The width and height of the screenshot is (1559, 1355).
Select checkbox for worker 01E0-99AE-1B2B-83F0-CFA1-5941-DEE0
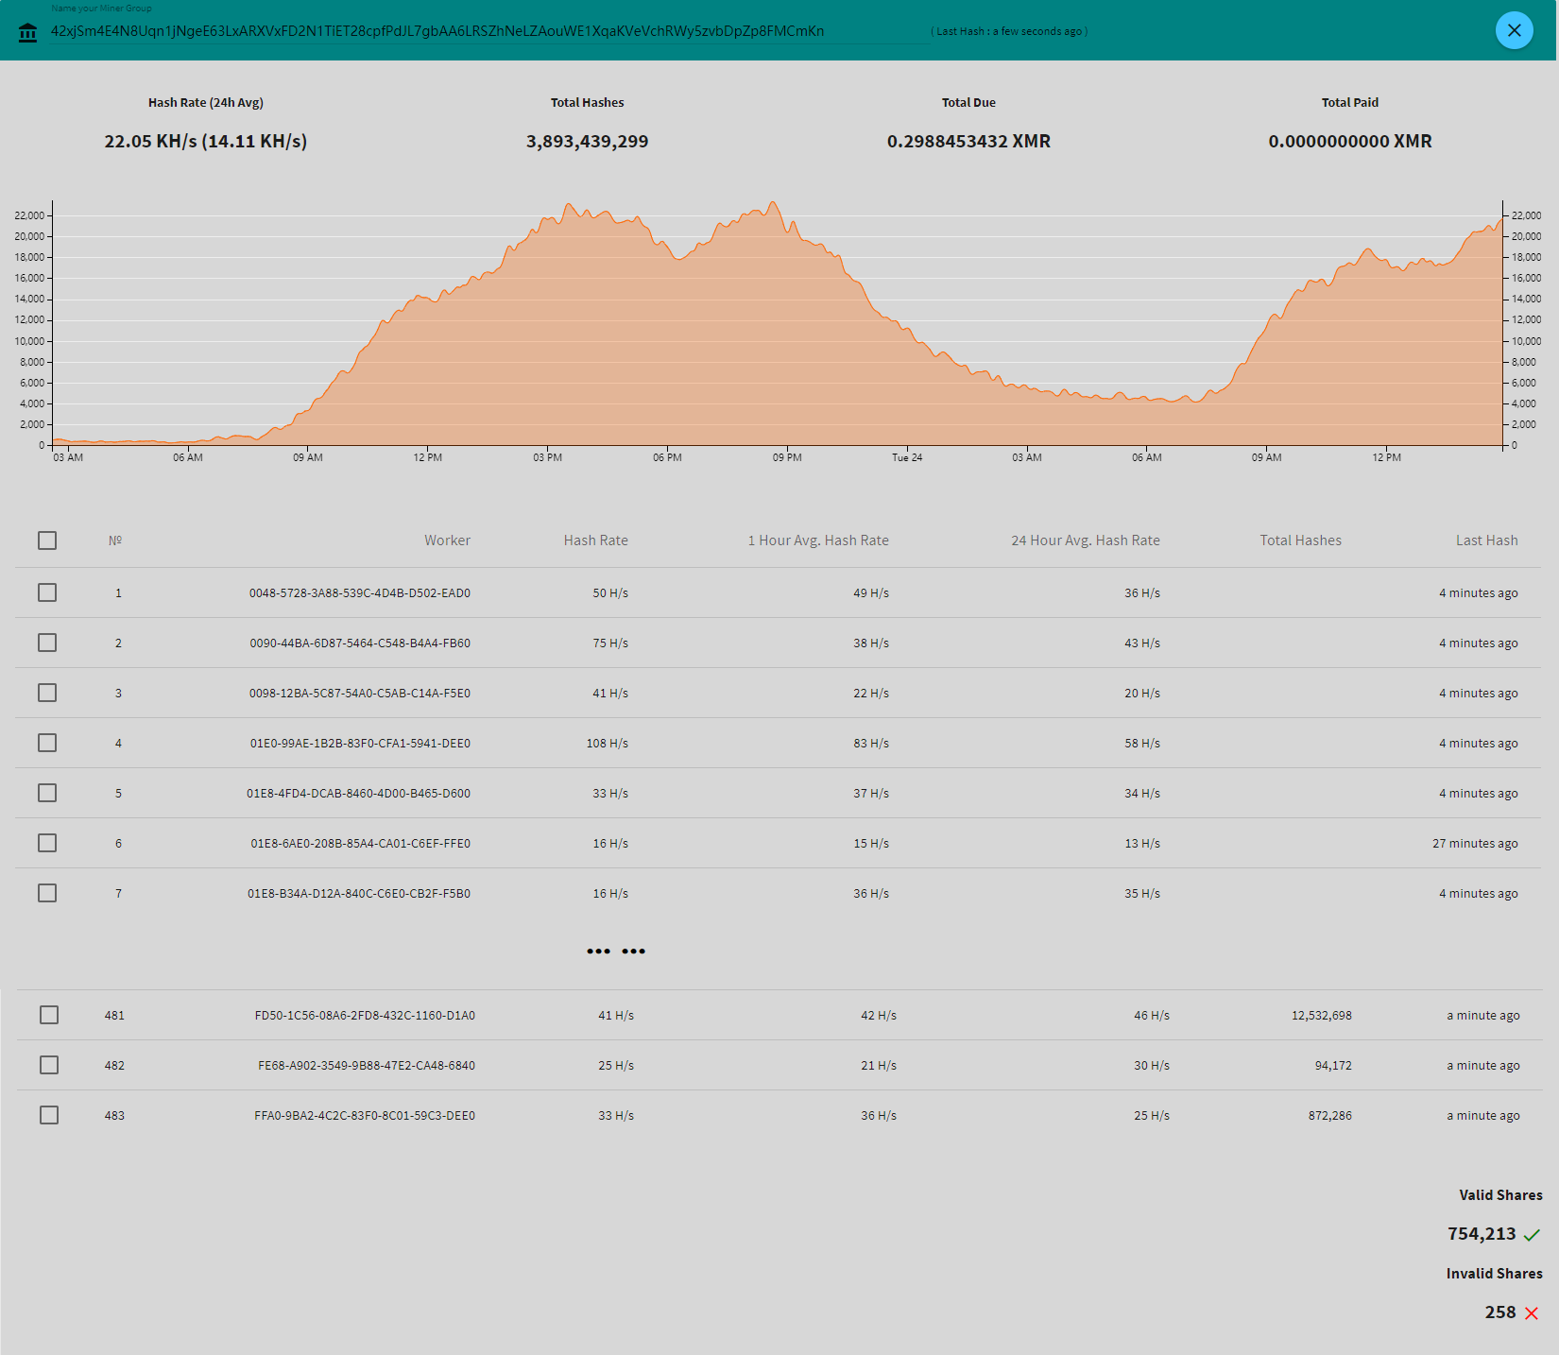click(47, 743)
